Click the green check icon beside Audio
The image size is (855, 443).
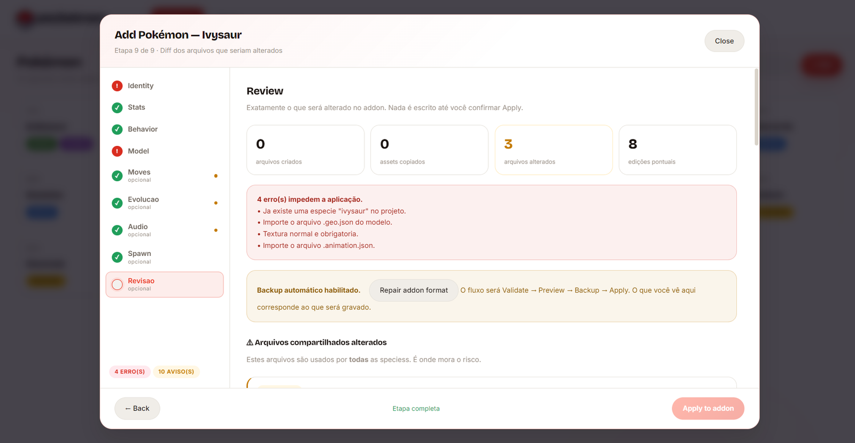coord(117,230)
